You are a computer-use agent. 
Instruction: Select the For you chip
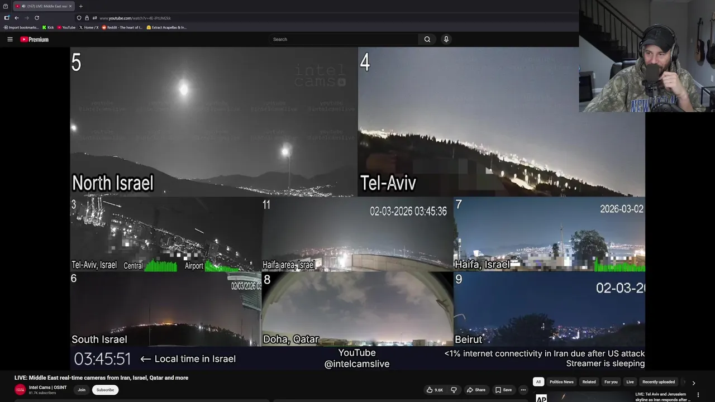(x=611, y=382)
